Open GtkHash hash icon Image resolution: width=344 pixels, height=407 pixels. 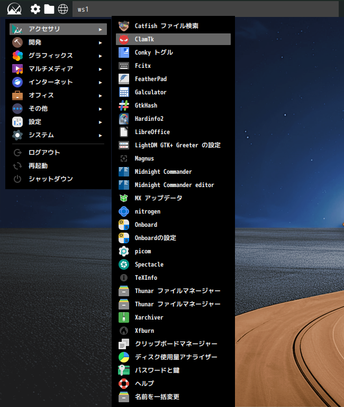[x=124, y=105]
